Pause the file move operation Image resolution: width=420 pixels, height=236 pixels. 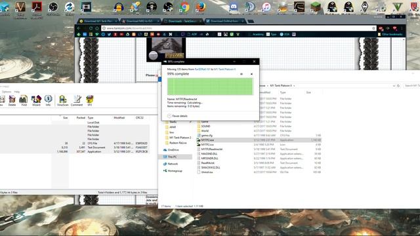tap(241, 74)
